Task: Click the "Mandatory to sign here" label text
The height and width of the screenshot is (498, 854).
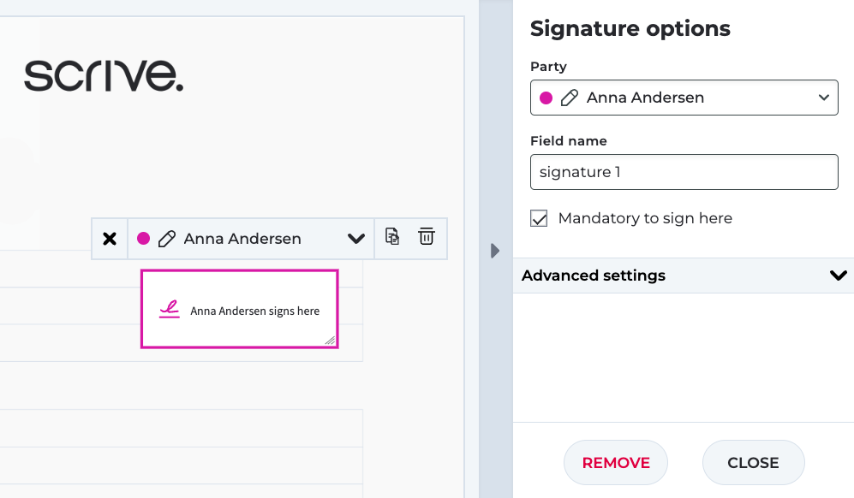Action: tap(645, 218)
